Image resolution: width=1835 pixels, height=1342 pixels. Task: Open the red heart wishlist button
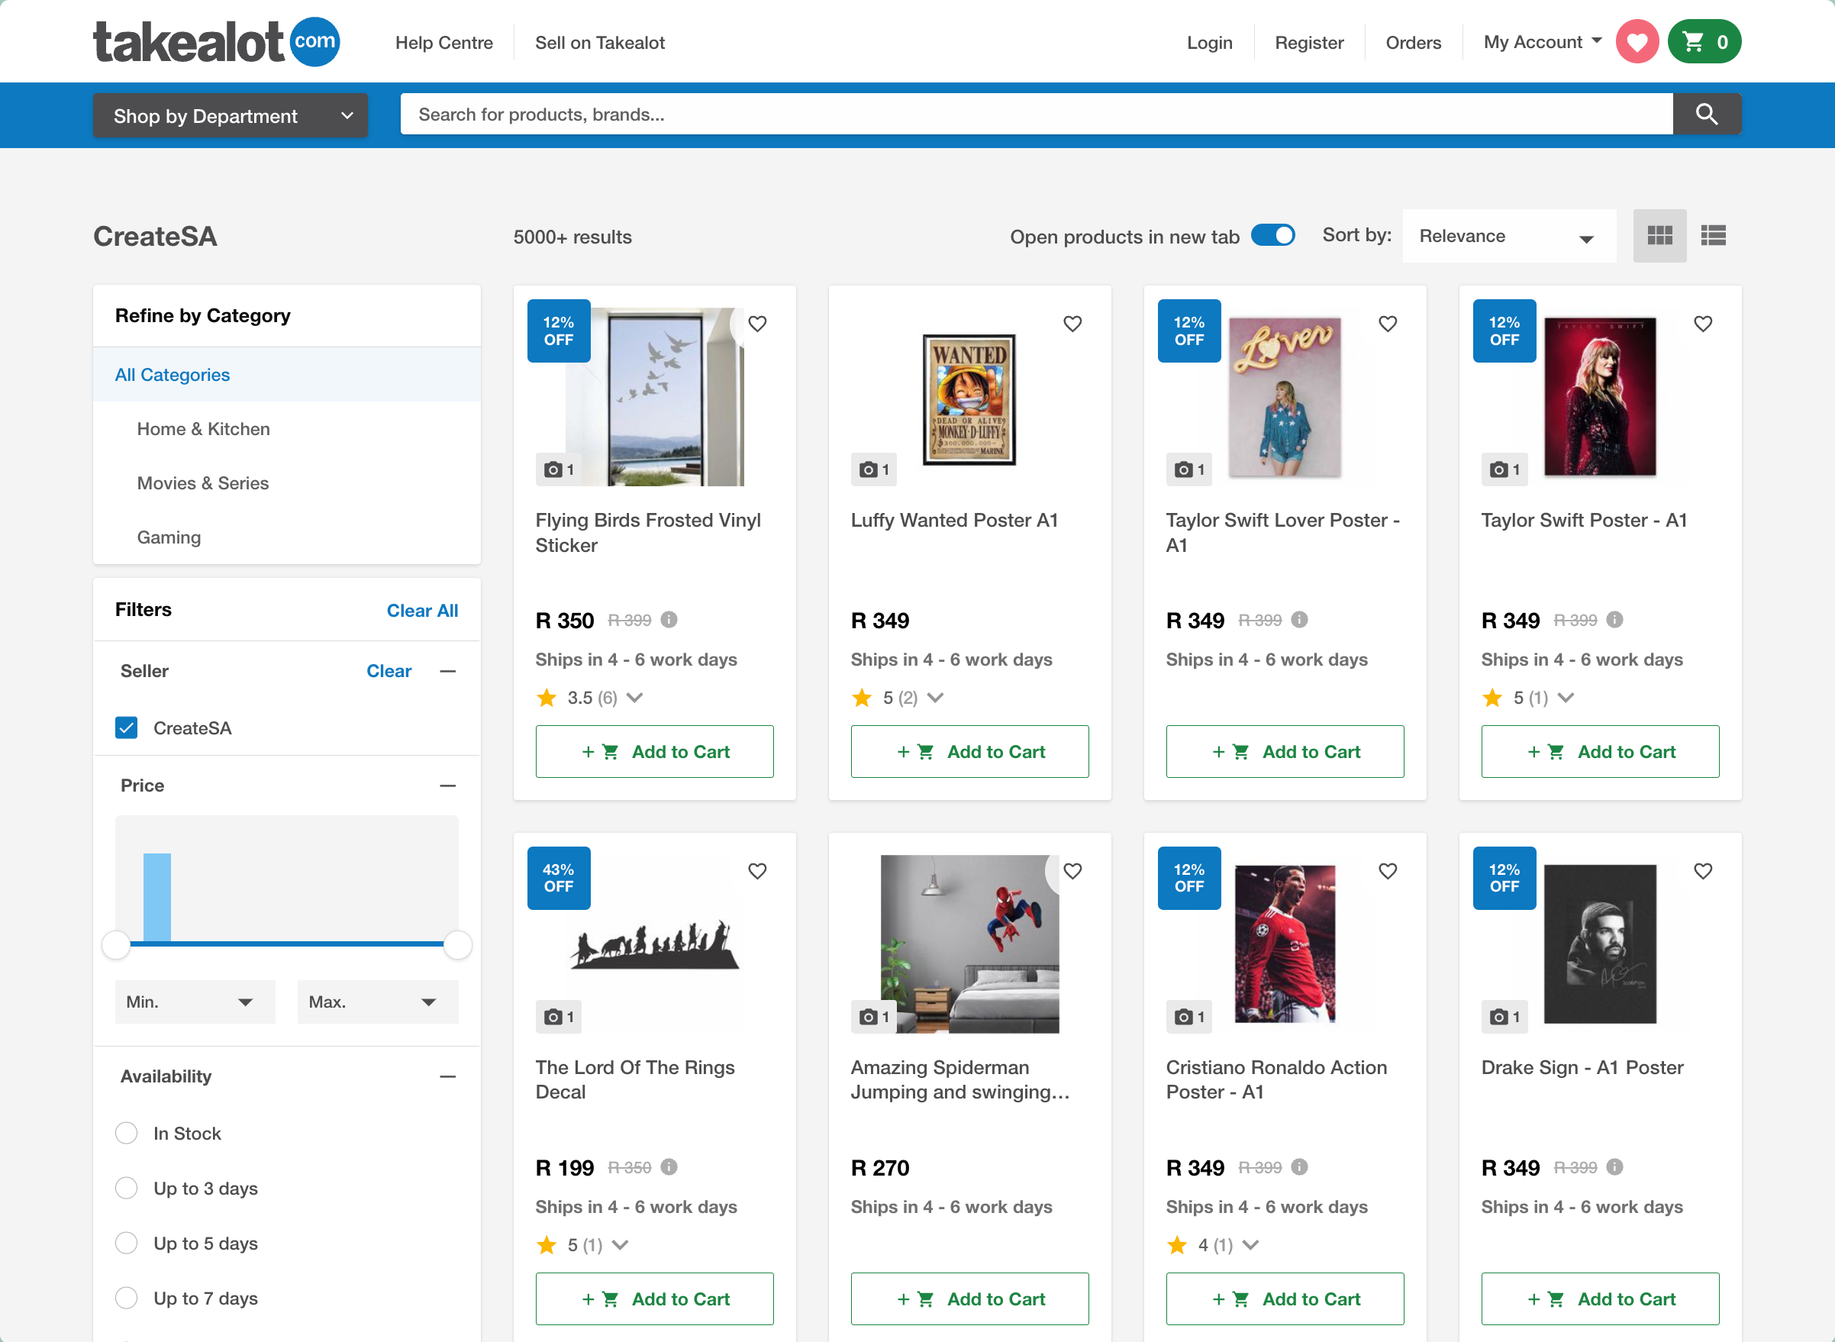pos(1636,41)
